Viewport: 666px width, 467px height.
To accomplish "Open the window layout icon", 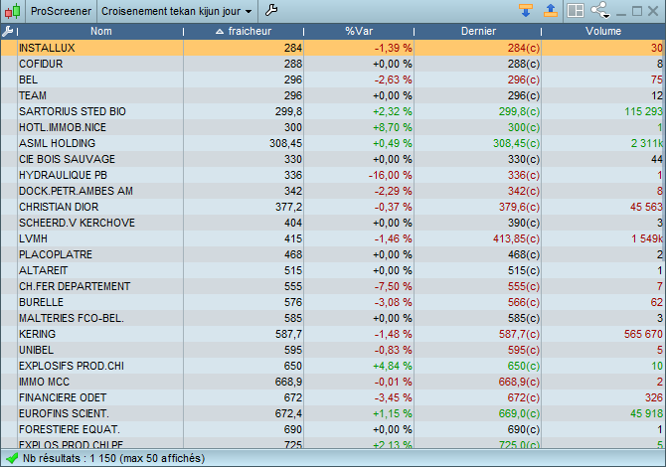I will coord(576,11).
